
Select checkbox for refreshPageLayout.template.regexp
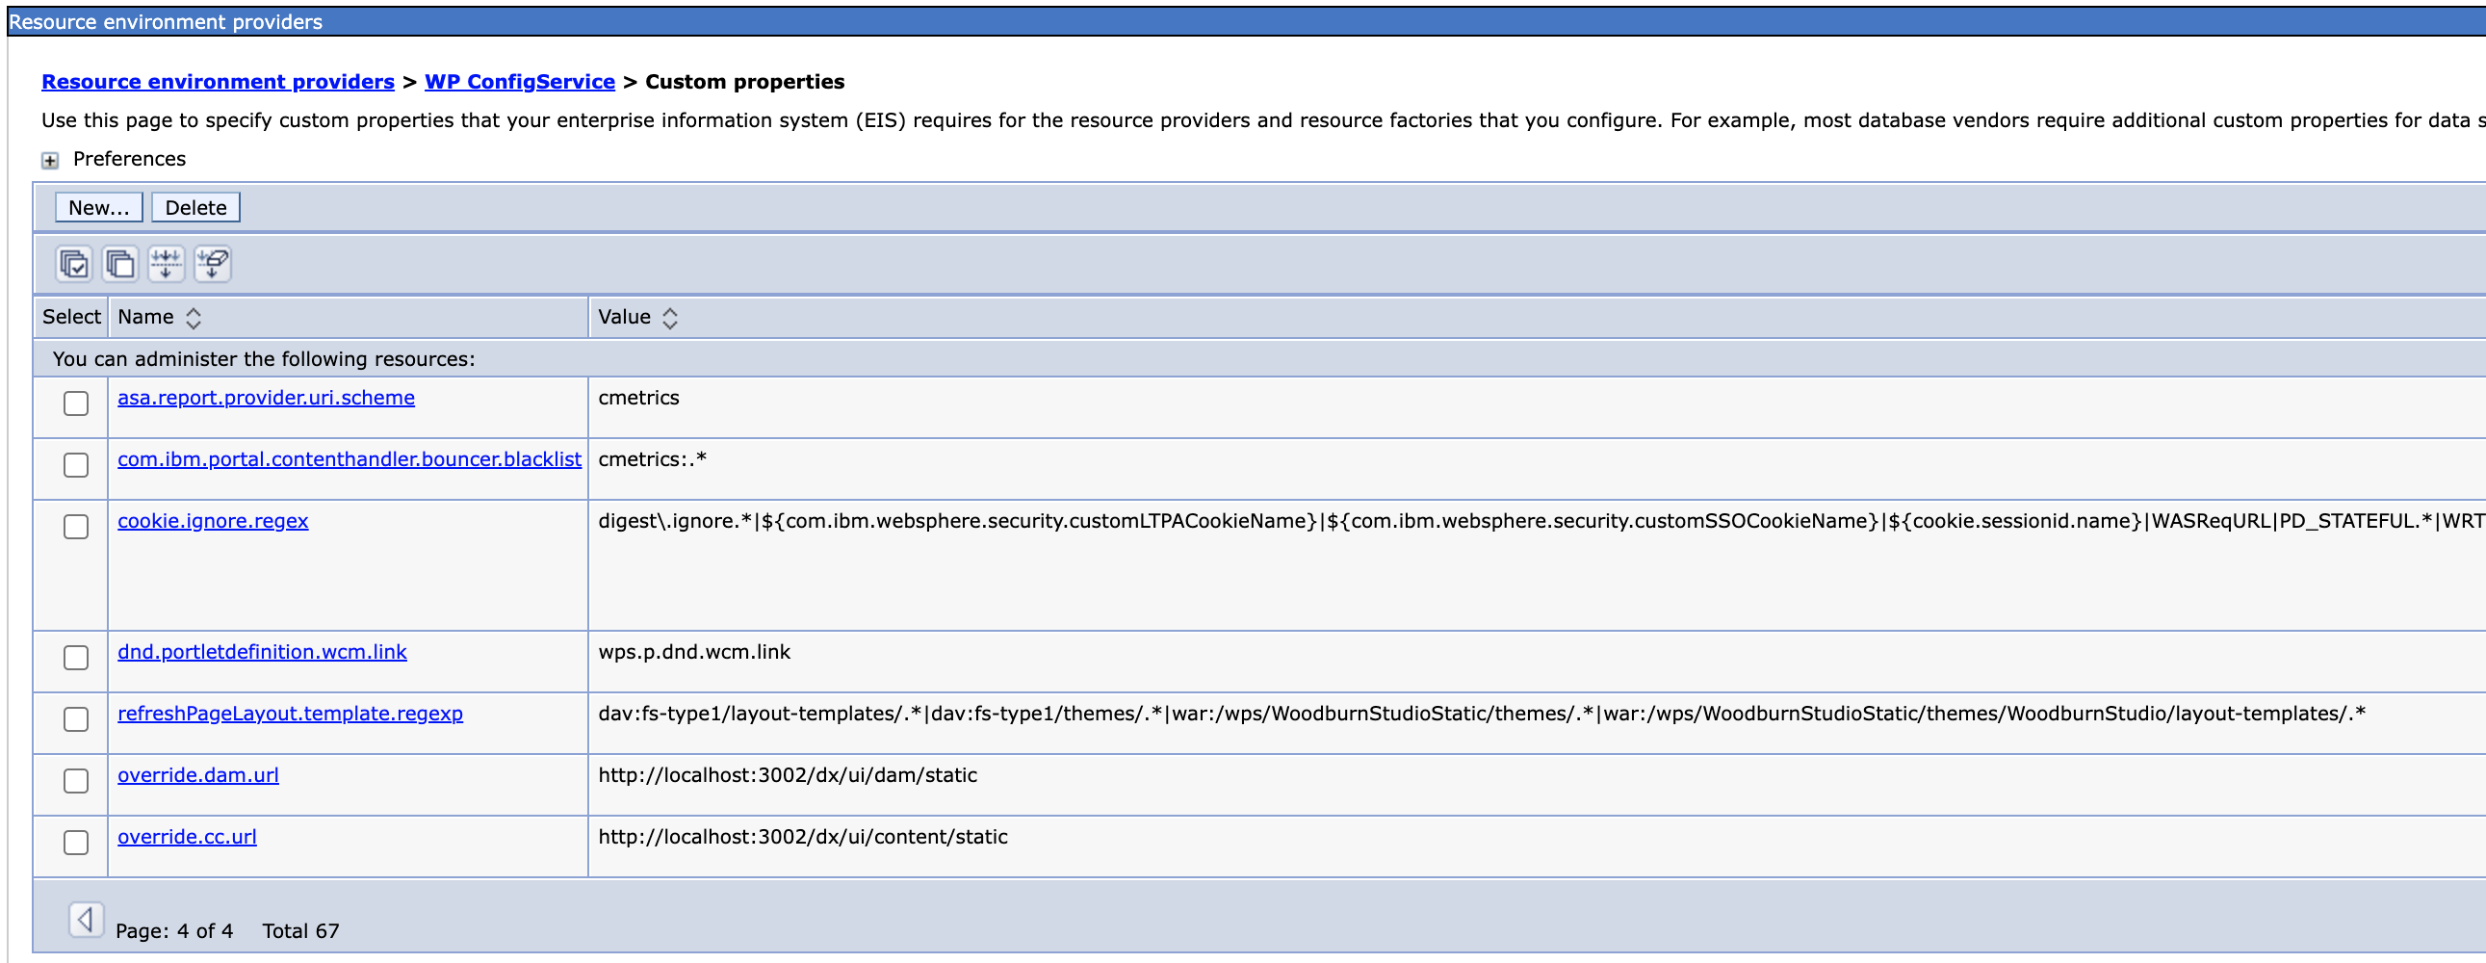[x=76, y=718]
